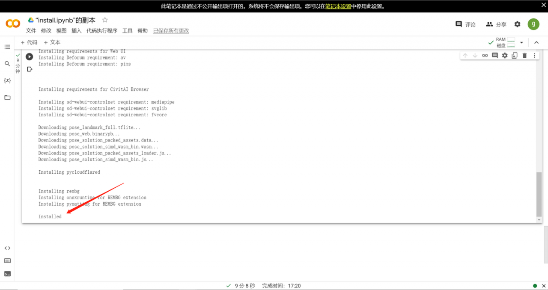Click "Installing Deforum requirement: av" line
Viewport: 548px width, 290px height.
pyautogui.click(x=82, y=58)
